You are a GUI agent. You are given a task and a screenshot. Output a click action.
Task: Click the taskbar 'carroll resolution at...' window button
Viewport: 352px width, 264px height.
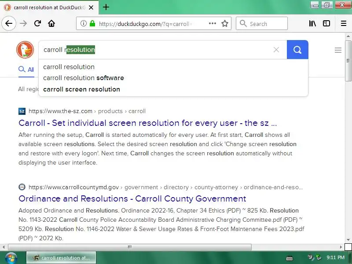click(x=61, y=257)
